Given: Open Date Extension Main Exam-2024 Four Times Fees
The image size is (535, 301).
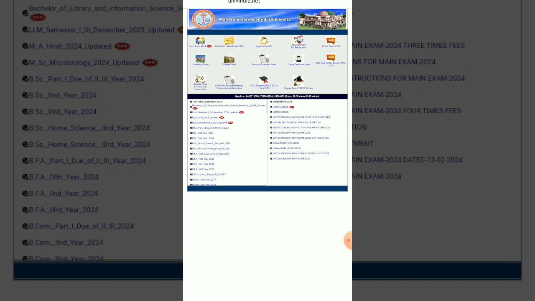Looking at the screenshot, I should coord(301,138).
